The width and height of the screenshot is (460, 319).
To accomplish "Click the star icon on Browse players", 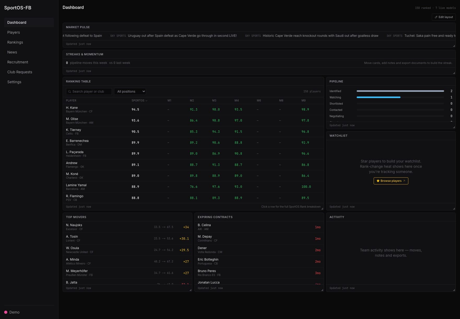I will [x=378, y=181].
